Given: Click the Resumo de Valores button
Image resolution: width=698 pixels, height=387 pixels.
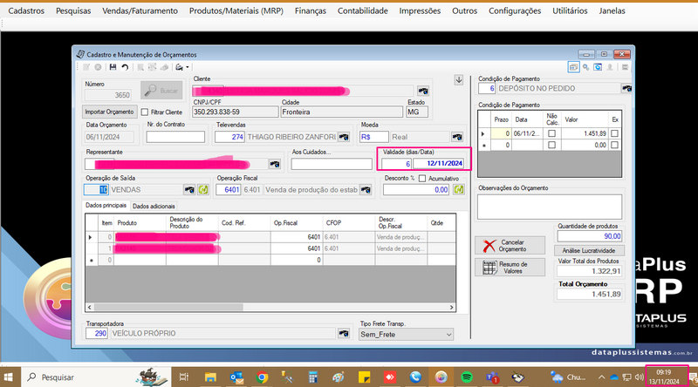Looking at the screenshot, I should [510, 268].
